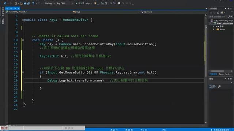
Task: Click Solution Explorer horizontal scrollbar
Action: 218,71
